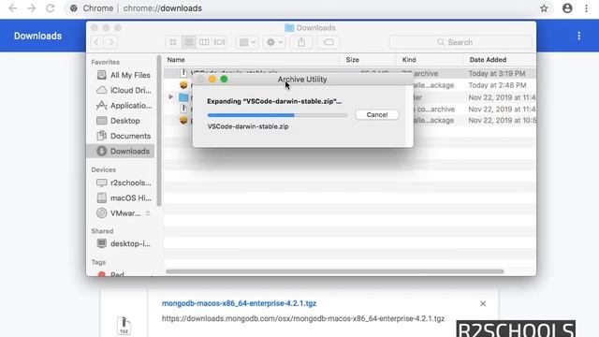Viewport: 599px width, 337px height.
Task: Switch Finder to icon view
Action: pos(173,42)
